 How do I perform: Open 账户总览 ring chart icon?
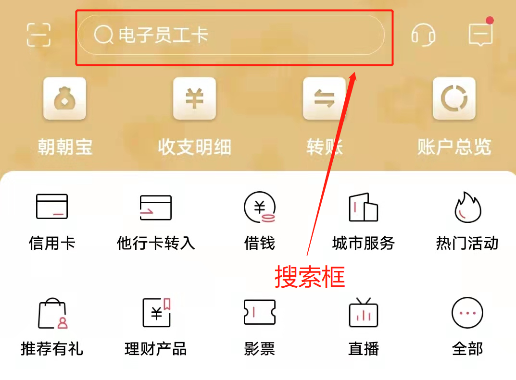pos(454,98)
